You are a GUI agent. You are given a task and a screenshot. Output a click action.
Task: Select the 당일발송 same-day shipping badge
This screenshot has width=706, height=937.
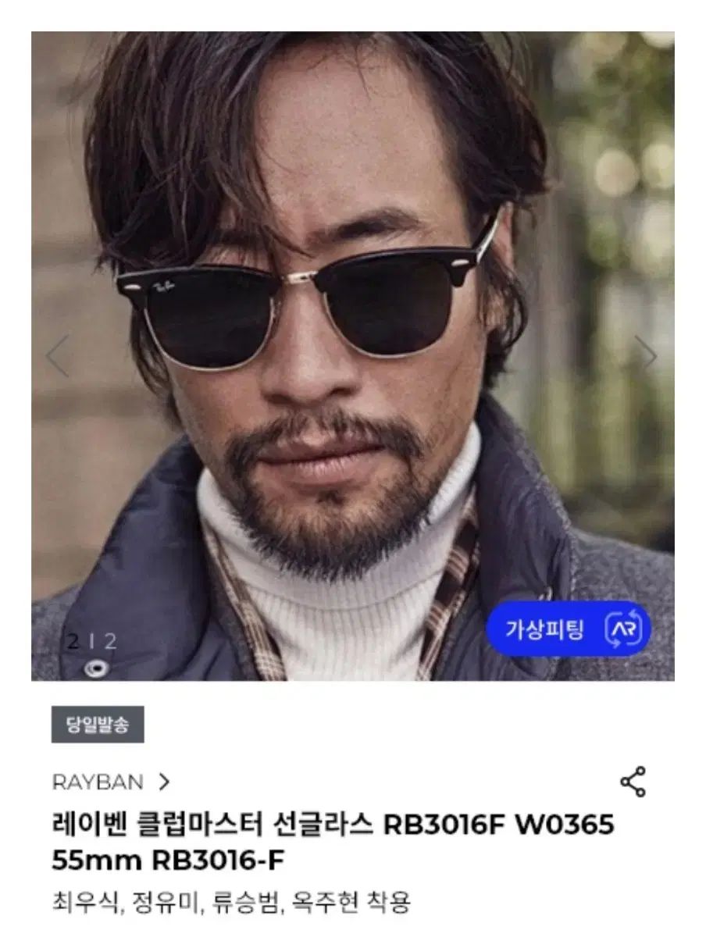(x=98, y=724)
